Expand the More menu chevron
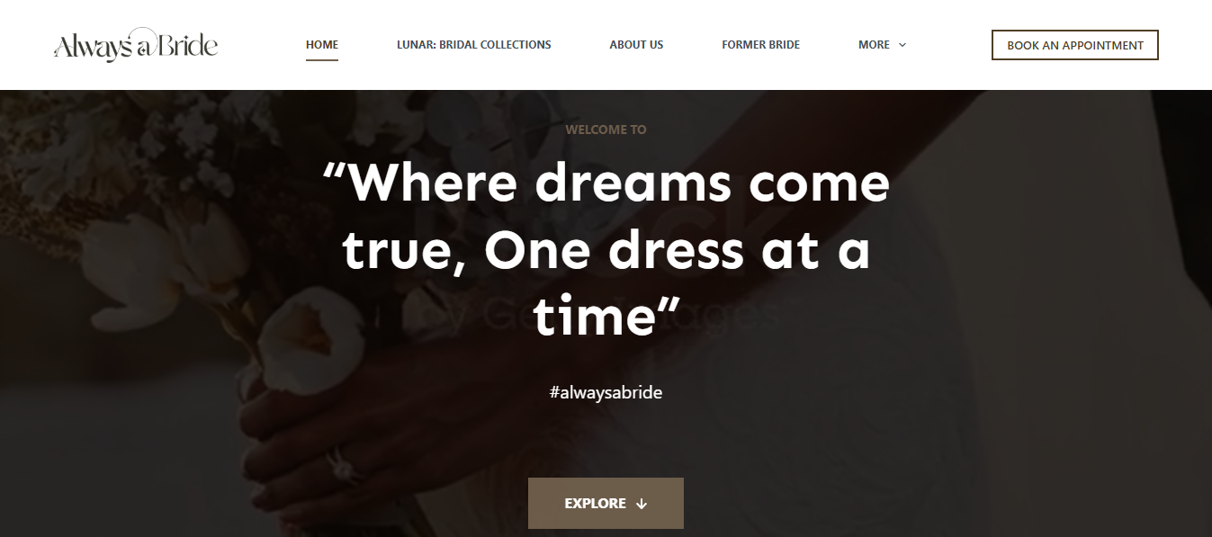Screen dimensions: 1212x537 point(902,45)
